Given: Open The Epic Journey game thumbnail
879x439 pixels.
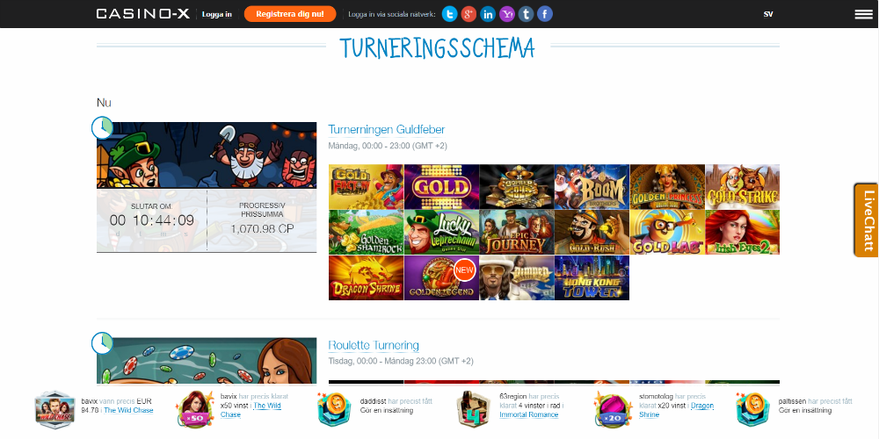Looking at the screenshot, I should pyautogui.click(x=516, y=233).
